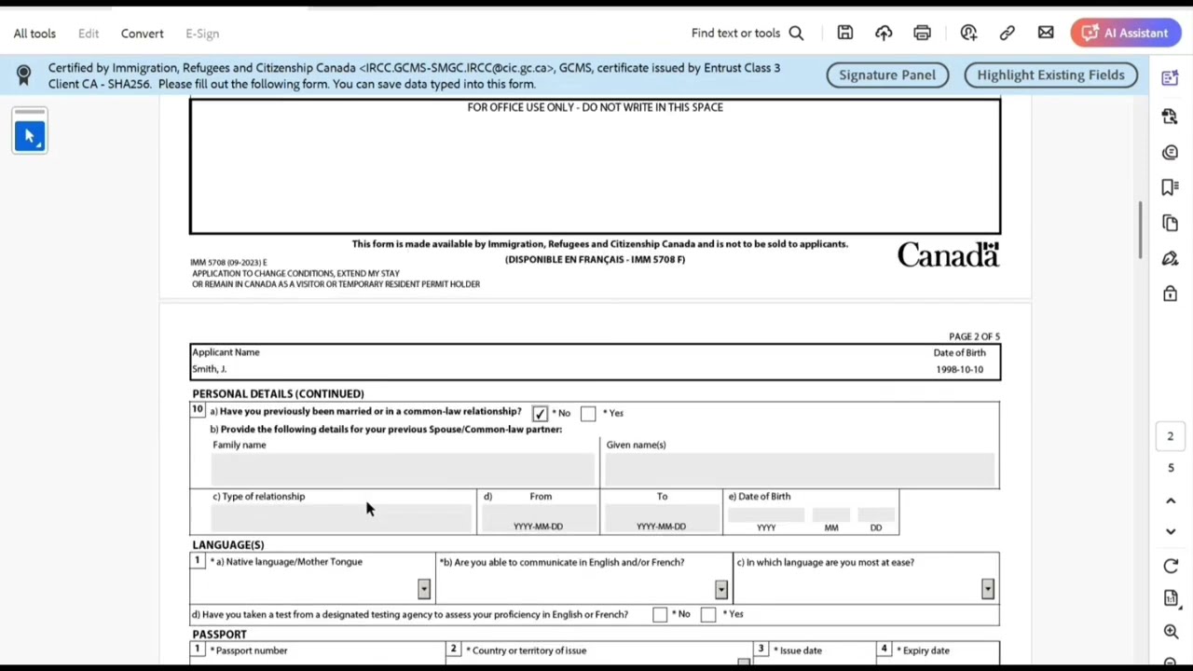
Task: Expand English and/or French communication dropdown
Action: pos(721,589)
